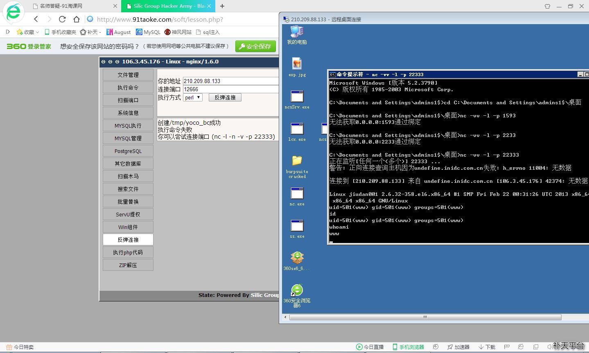Open Win组件 in webshell menu
This screenshot has height=353, width=589.
click(128, 227)
